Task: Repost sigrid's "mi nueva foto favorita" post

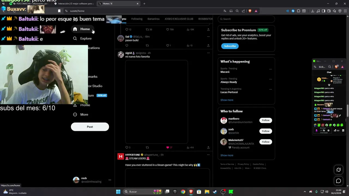Action: coord(147,147)
